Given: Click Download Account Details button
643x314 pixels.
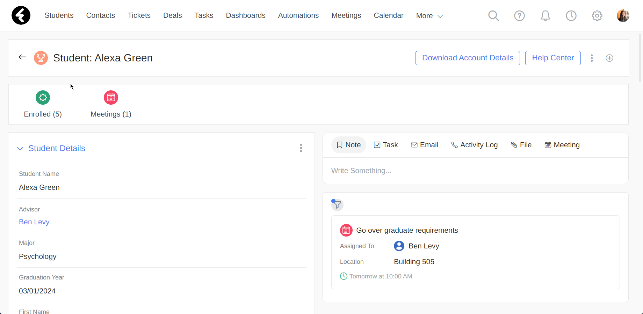Looking at the screenshot, I should [x=468, y=58].
